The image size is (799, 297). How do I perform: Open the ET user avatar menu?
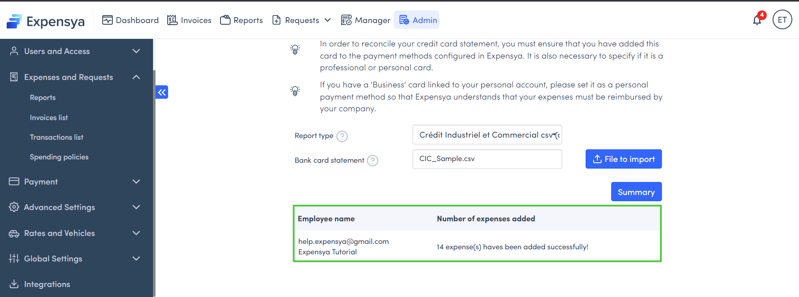(782, 20)
